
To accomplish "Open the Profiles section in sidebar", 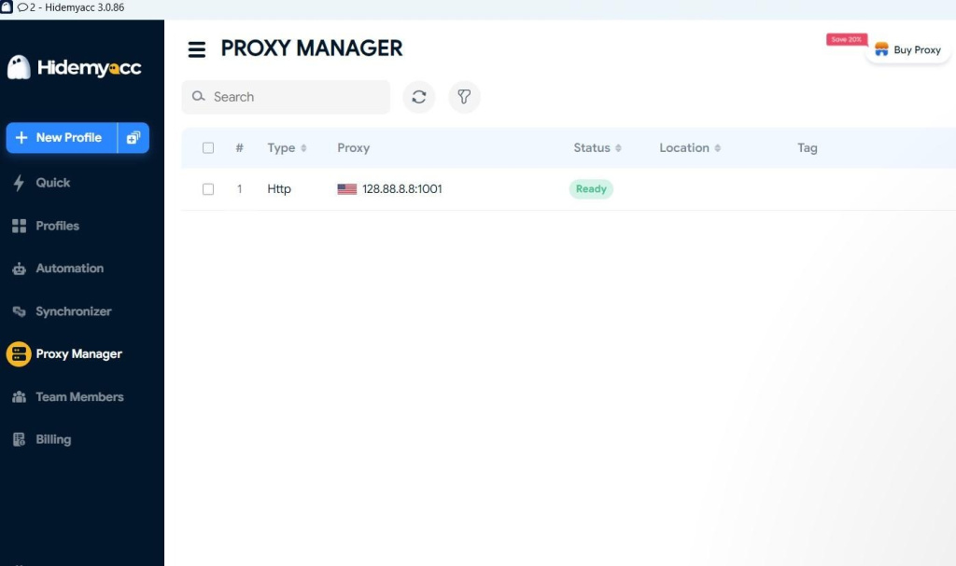I will click(x=57, y=226).
